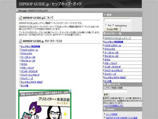Click the AdChoices icon on the ad banner
Image resolution: width=158 pixels, height=119 pixels.
(x=70, y=91)
